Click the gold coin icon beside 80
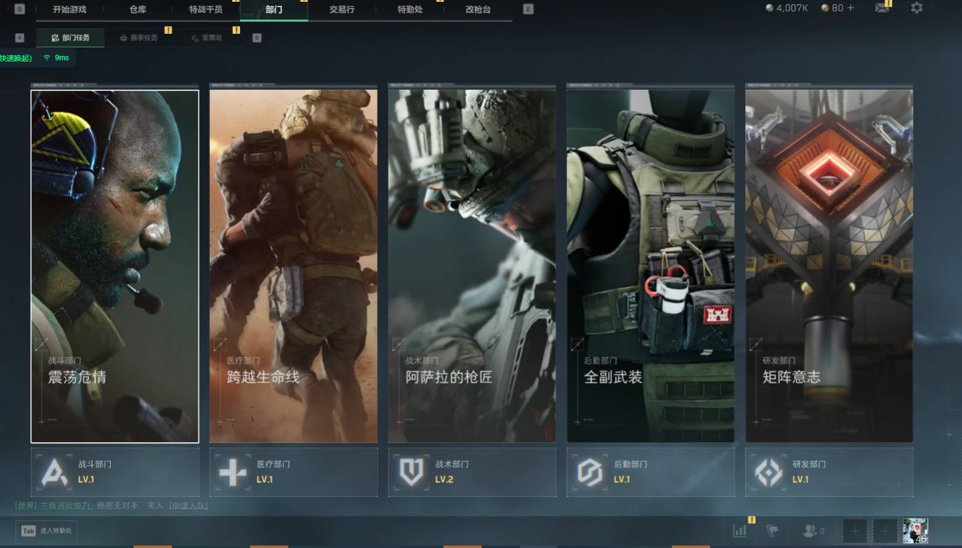The width and height of the screenshot is (962, 548). pyautogui.click(x=825, y=8)
